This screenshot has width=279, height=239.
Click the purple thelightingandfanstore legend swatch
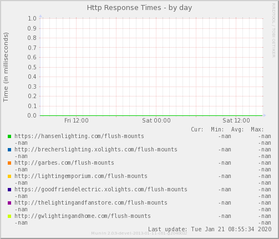(9, 203)
